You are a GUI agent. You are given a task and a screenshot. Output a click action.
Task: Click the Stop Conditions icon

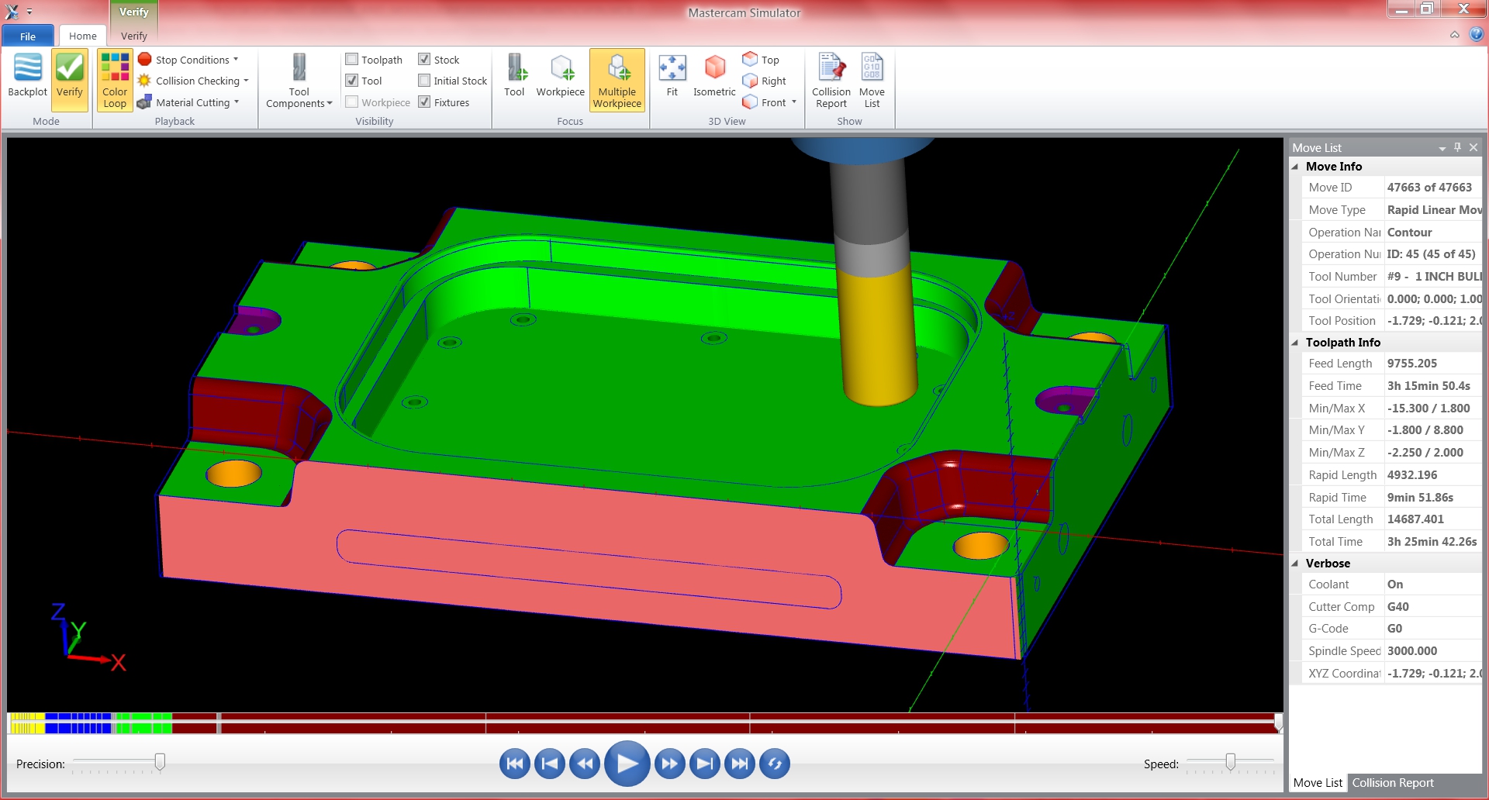point(144,59)
